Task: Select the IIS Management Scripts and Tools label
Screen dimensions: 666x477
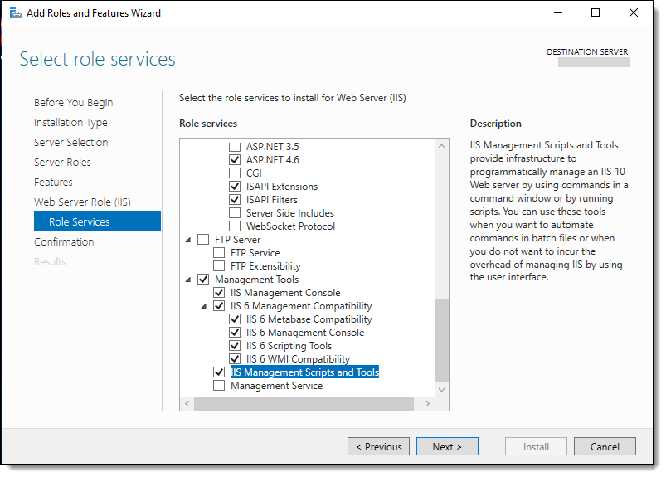Action: pos(304,372)
